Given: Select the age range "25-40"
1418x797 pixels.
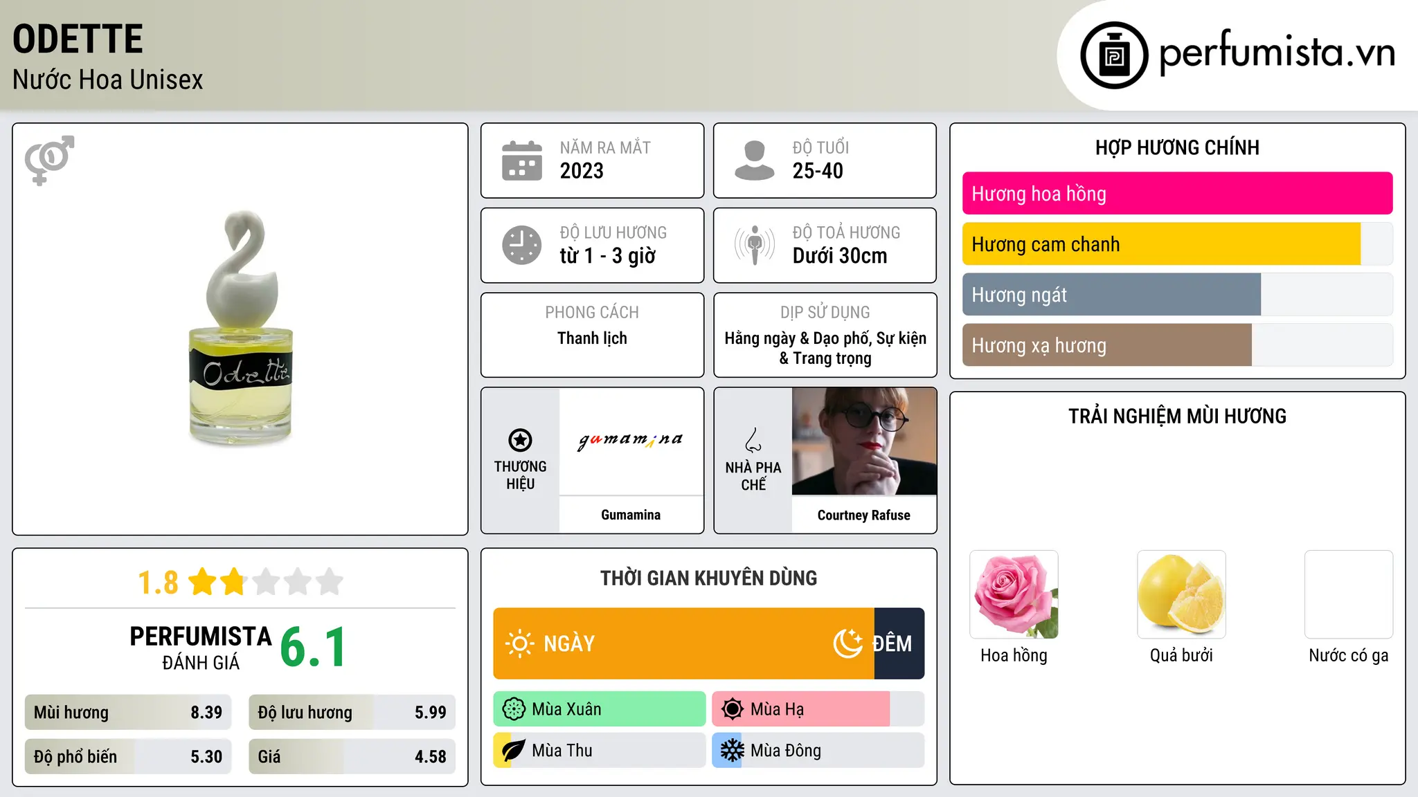Looking at the screenshot, I should pos(818,171).
